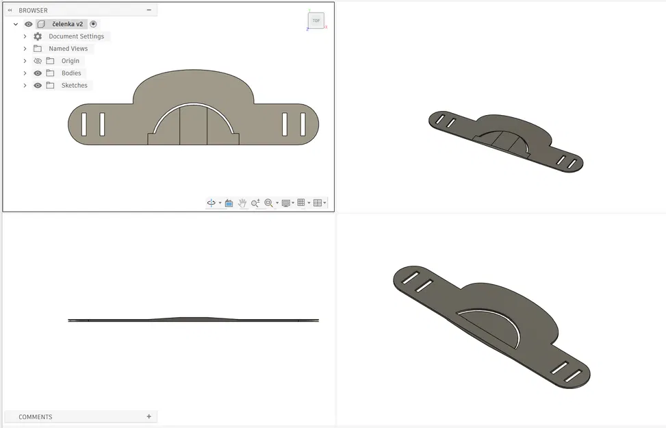Screen dimensions: 666x428
Task: Select the Pan hand tool
Action: [x=242, y=203]
